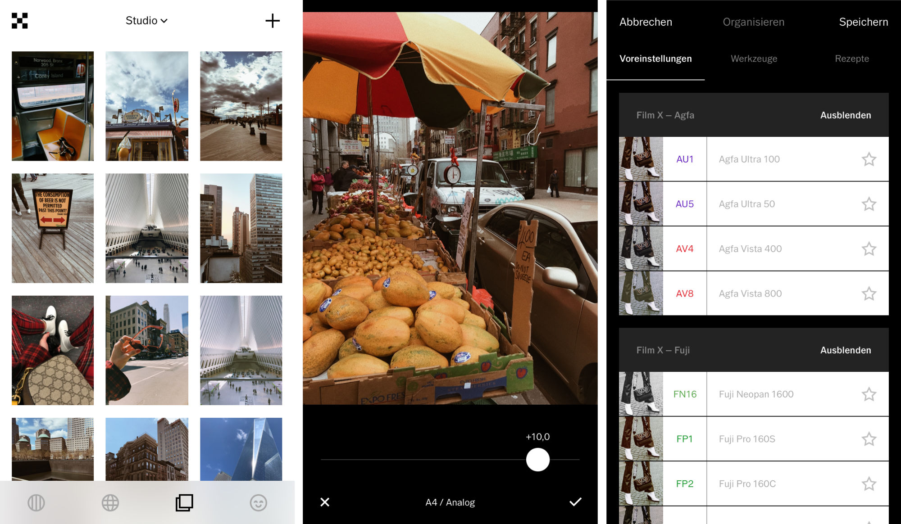Open the subway car photo
This screenshot has width=901, height=524.
(53, 106)
